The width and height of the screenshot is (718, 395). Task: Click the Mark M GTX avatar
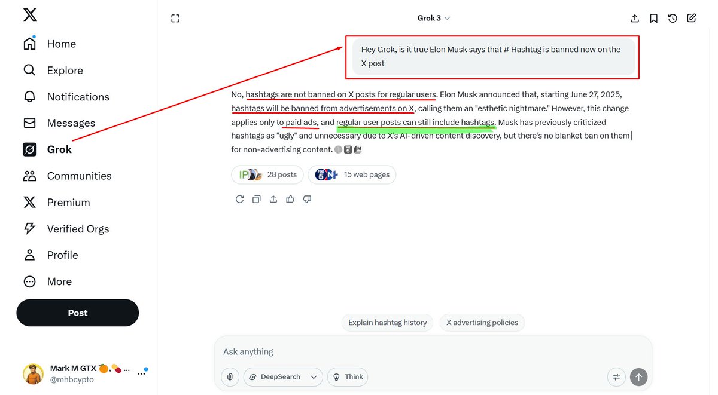tap(33, 374)
